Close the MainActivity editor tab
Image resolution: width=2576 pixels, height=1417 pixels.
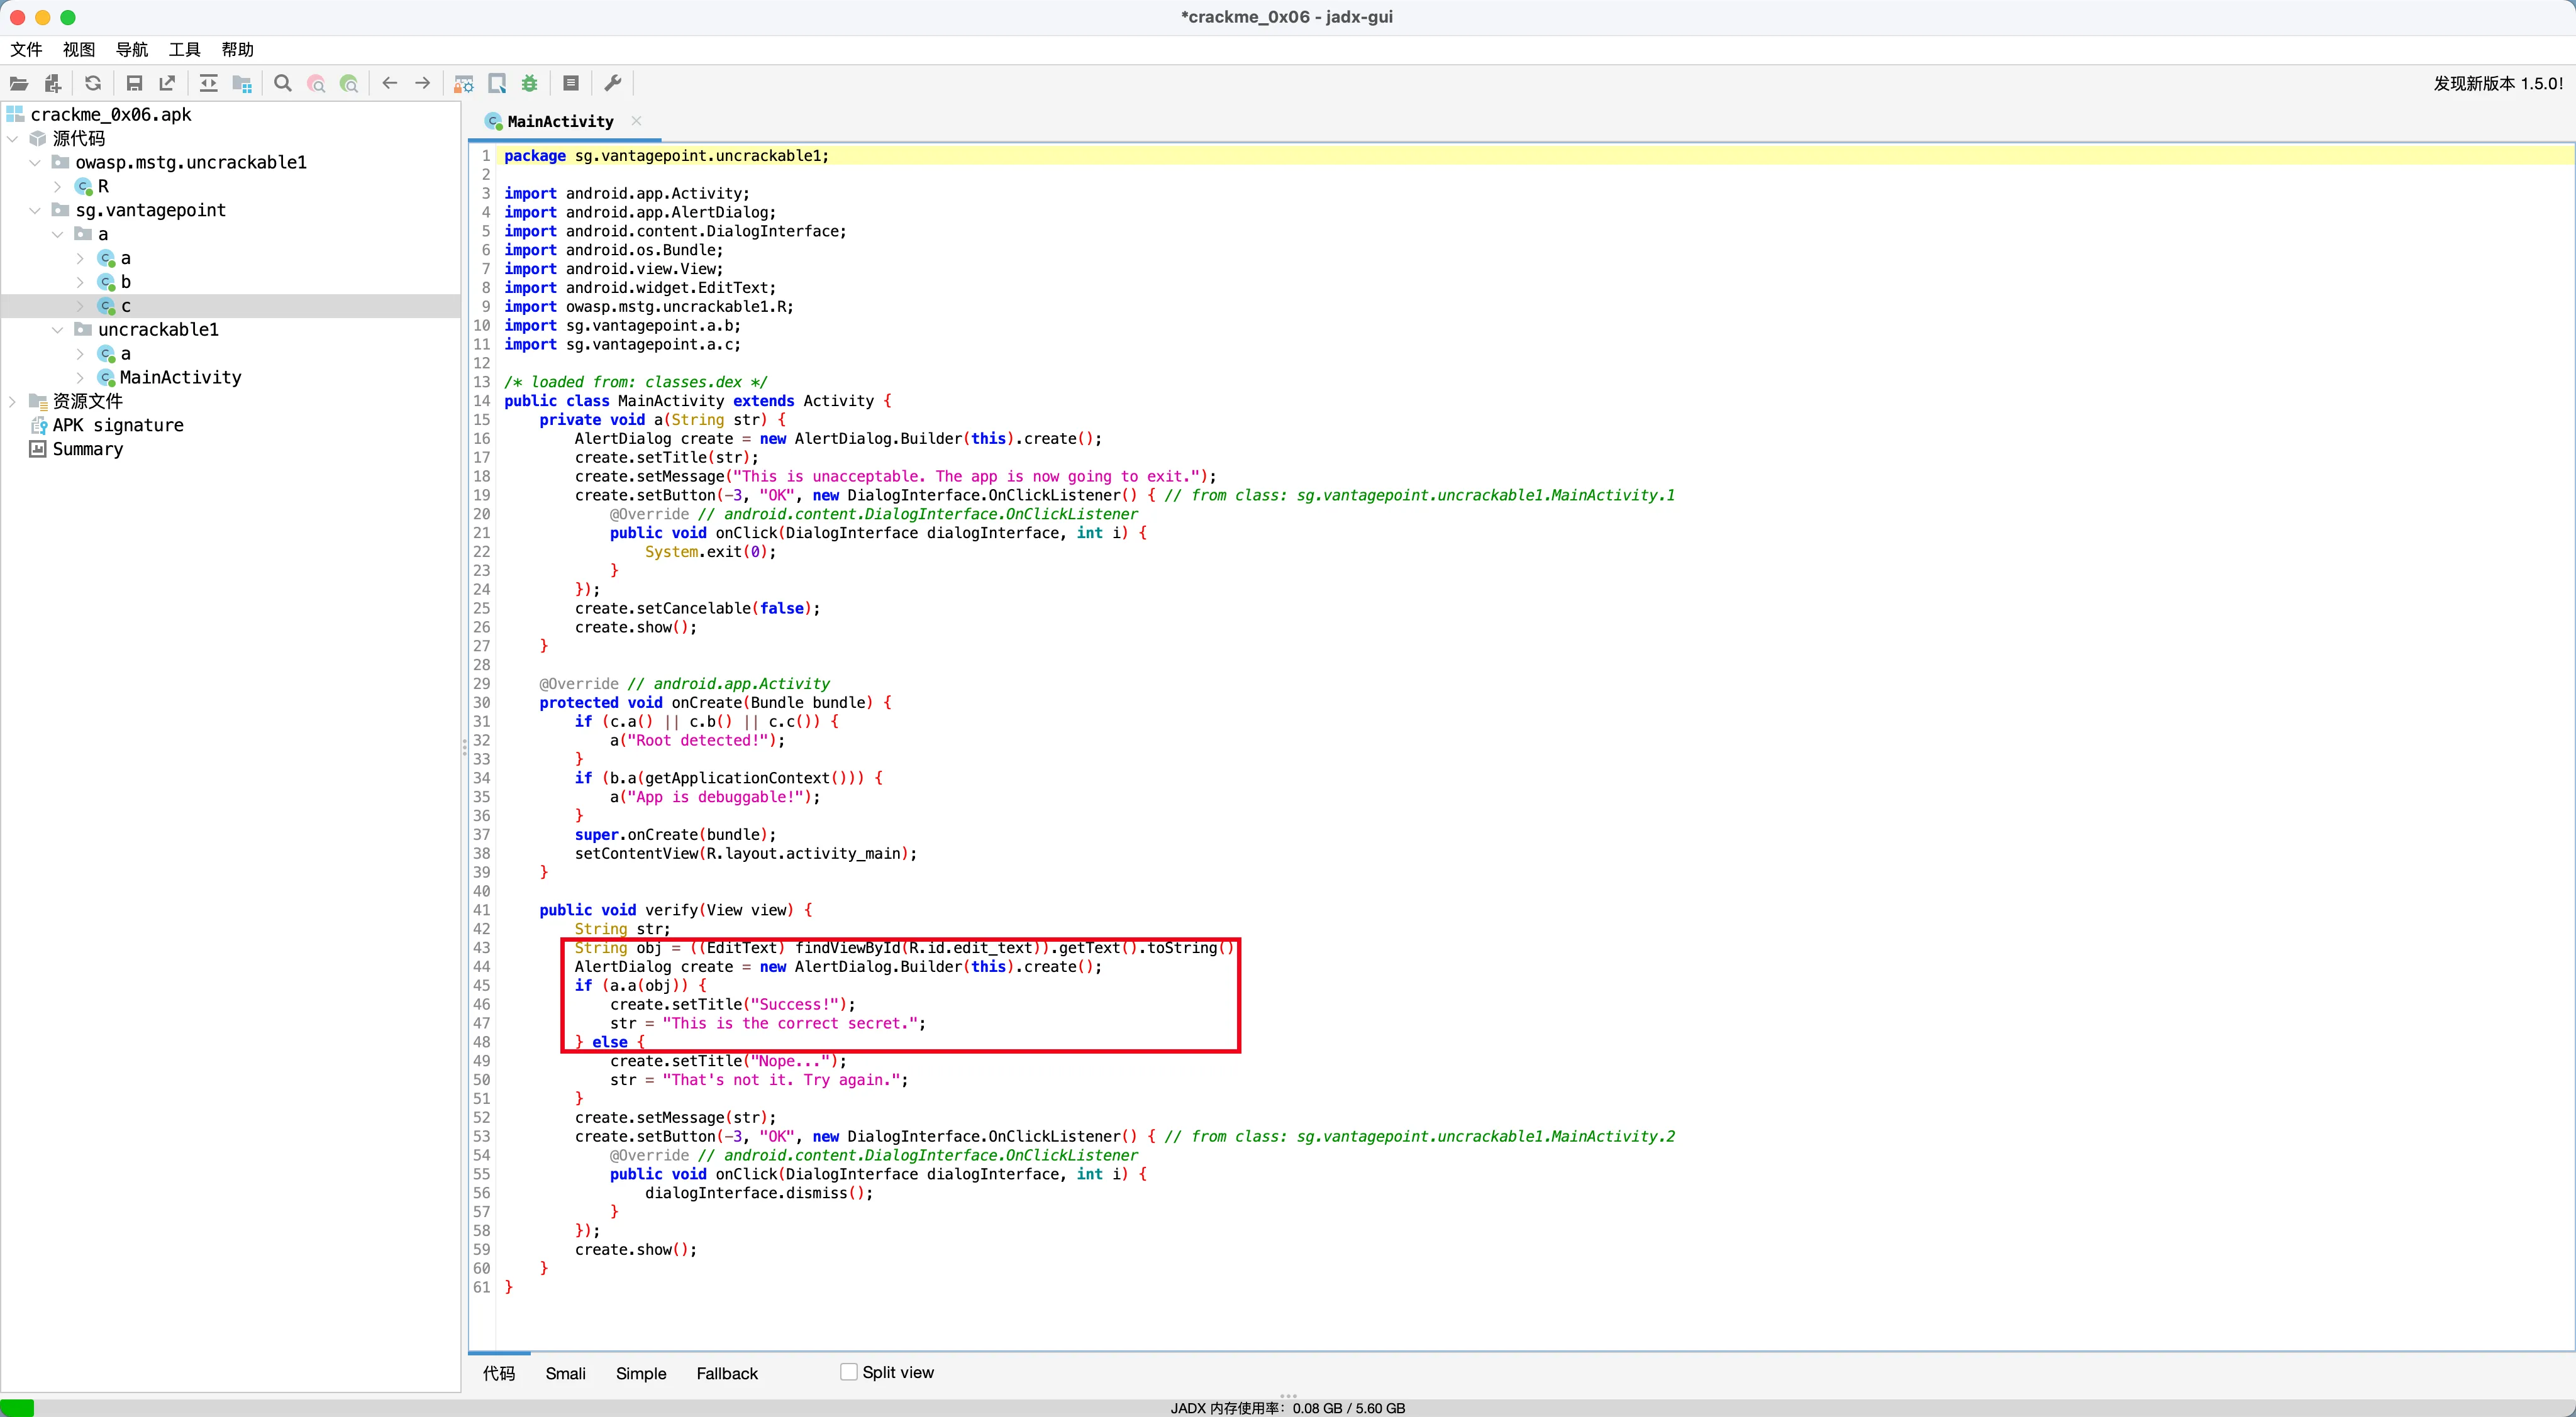click(x=636, y=121)
